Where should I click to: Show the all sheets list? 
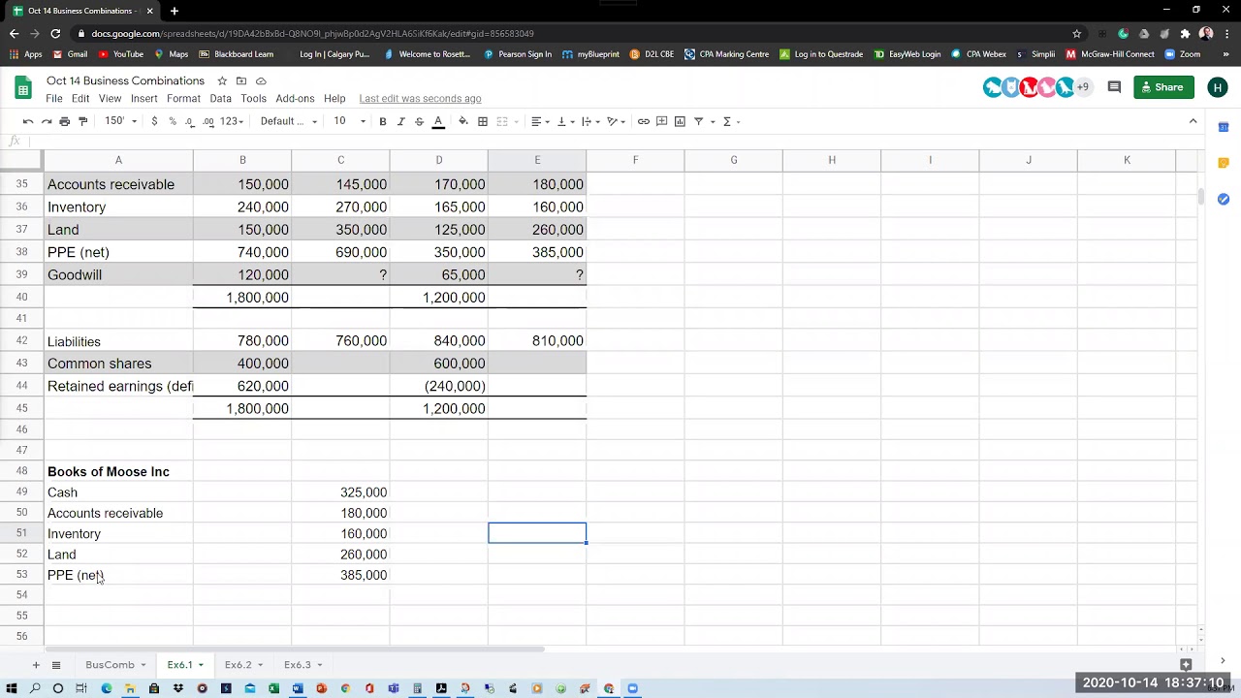56,665
